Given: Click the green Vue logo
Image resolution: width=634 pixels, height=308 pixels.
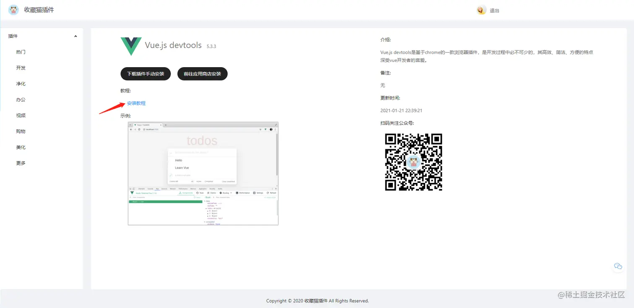Looking at the screenshot, I should 131,46.
